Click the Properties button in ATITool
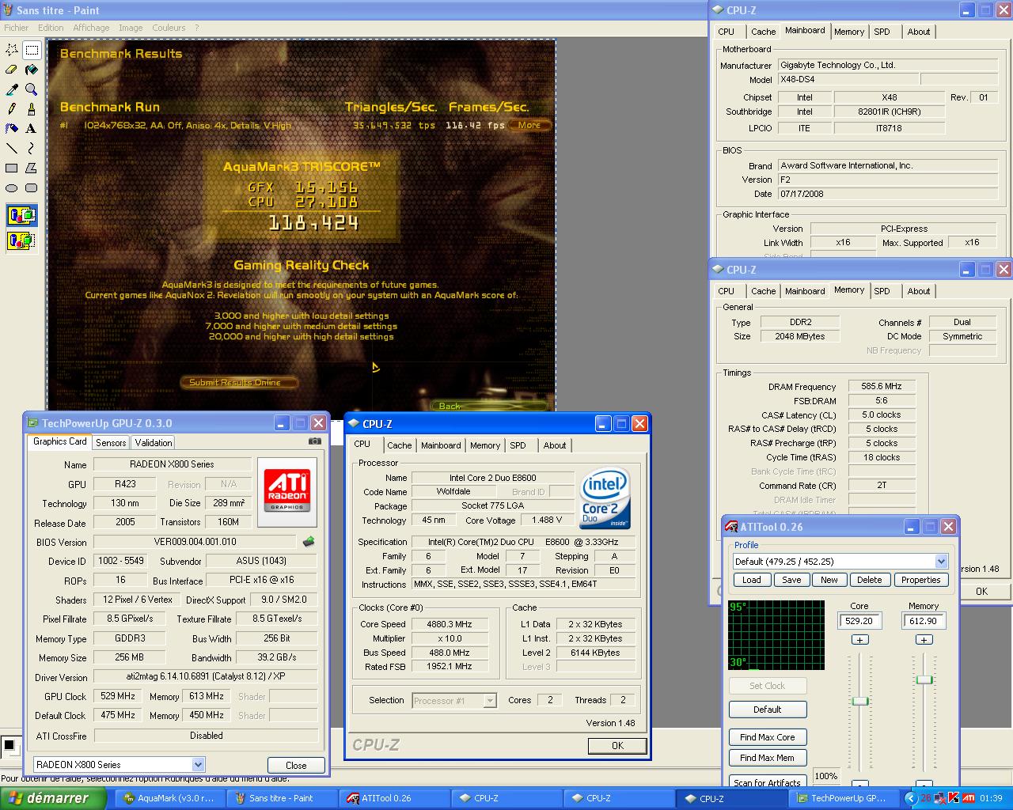The height and width of the screenshot is (810, 1013). 920,580
